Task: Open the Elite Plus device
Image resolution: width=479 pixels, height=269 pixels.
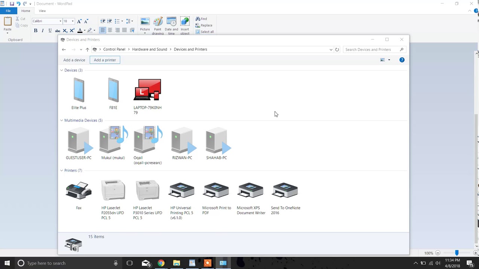Action: point(79,94)
